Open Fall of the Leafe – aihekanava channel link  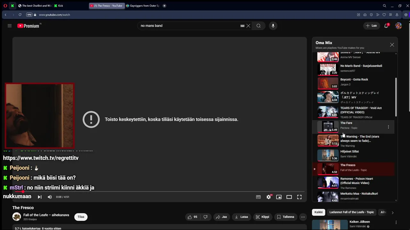click(x=46, y=215)
